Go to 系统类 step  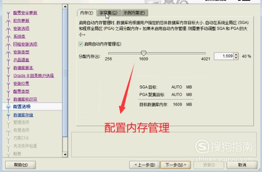click(x=19, y=36)
